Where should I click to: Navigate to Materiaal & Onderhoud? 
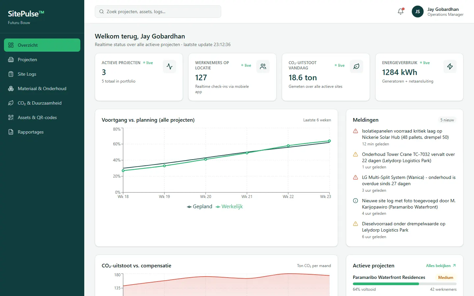(x=42, y=88)
